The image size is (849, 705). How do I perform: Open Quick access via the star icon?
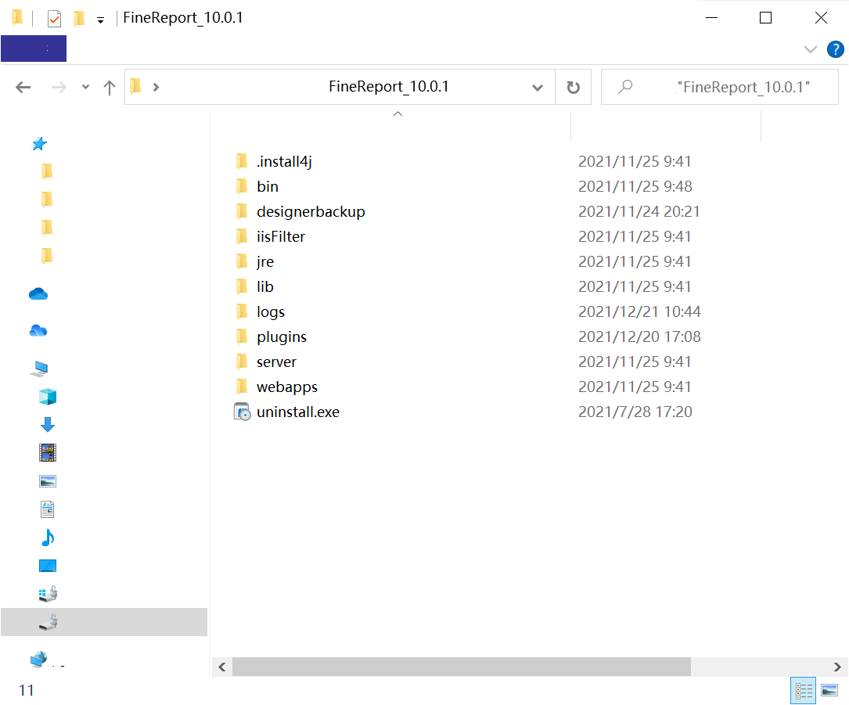[39, 144]
